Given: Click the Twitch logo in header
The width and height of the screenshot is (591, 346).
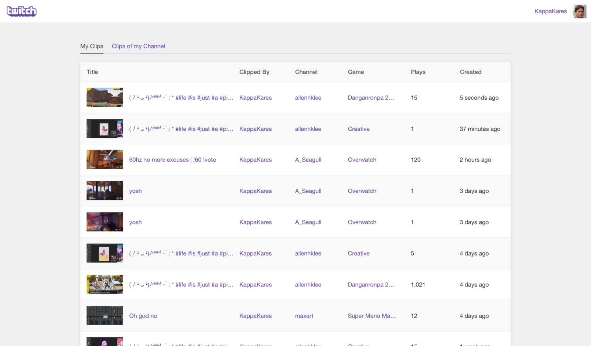Looking at the screenshot, I should (x=21, y=11).
